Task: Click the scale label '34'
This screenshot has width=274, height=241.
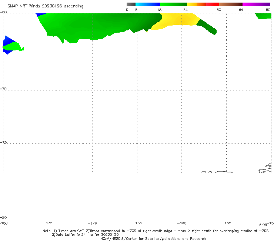Action: tap(186, 10)
